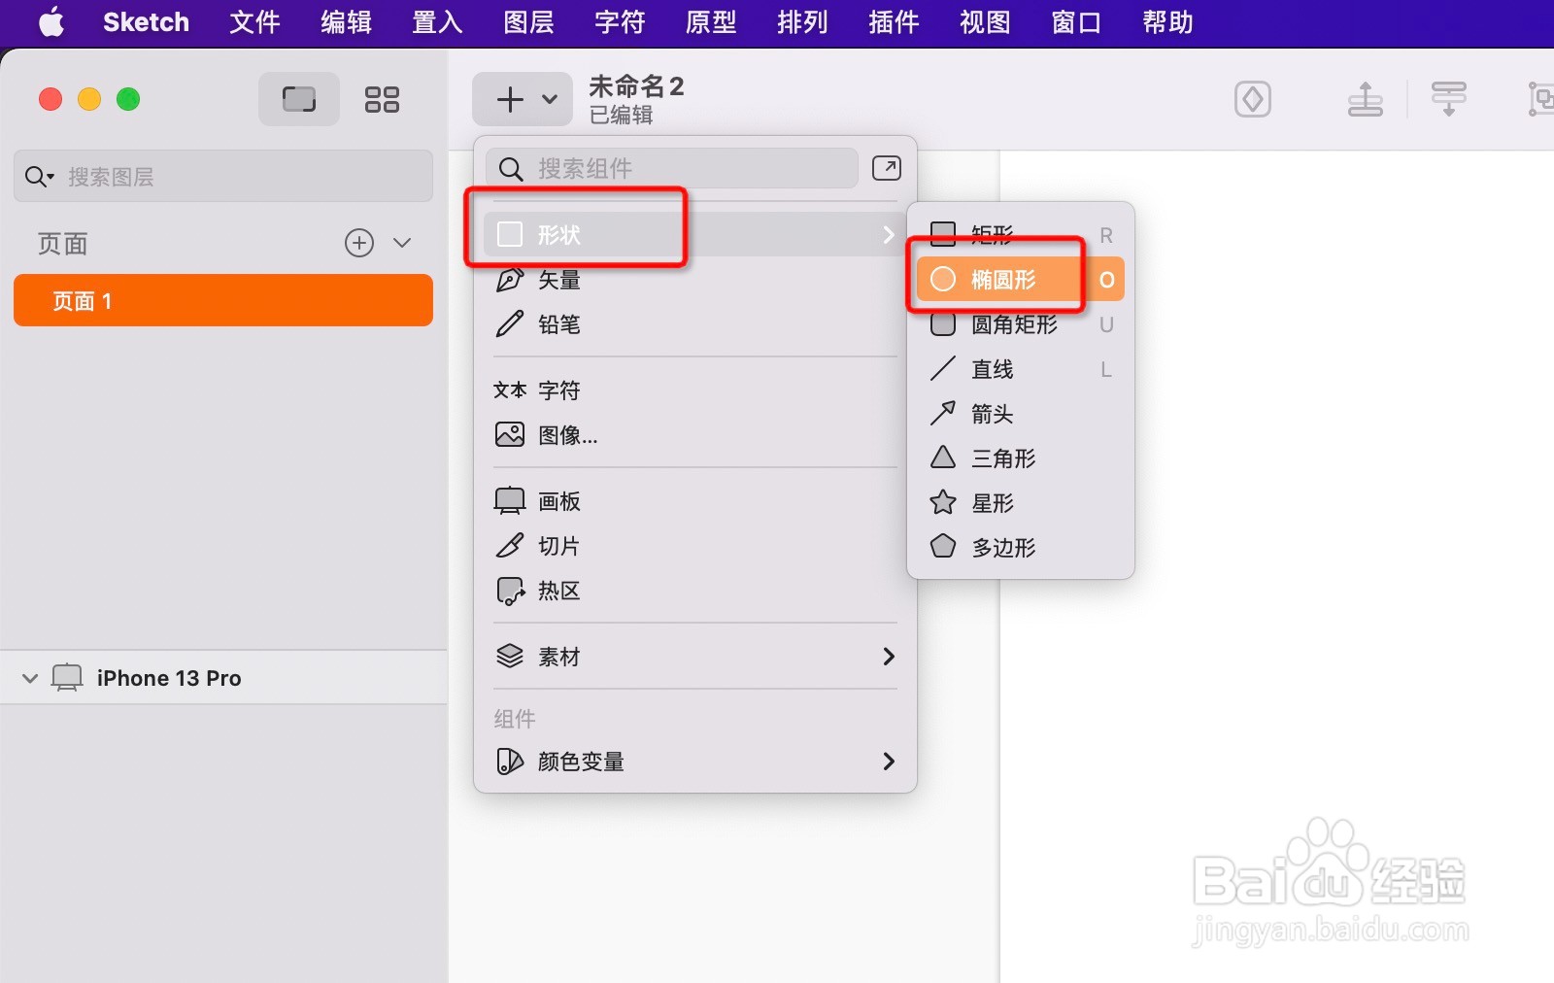Expand the 形状 submenu arrow
Viewport: 1554px width, 983px height.
[x=888, y=234]
